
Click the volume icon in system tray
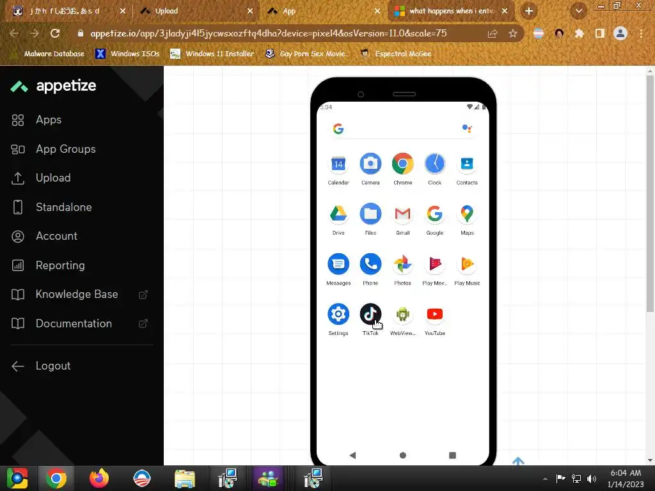click(x=592, y=479)
